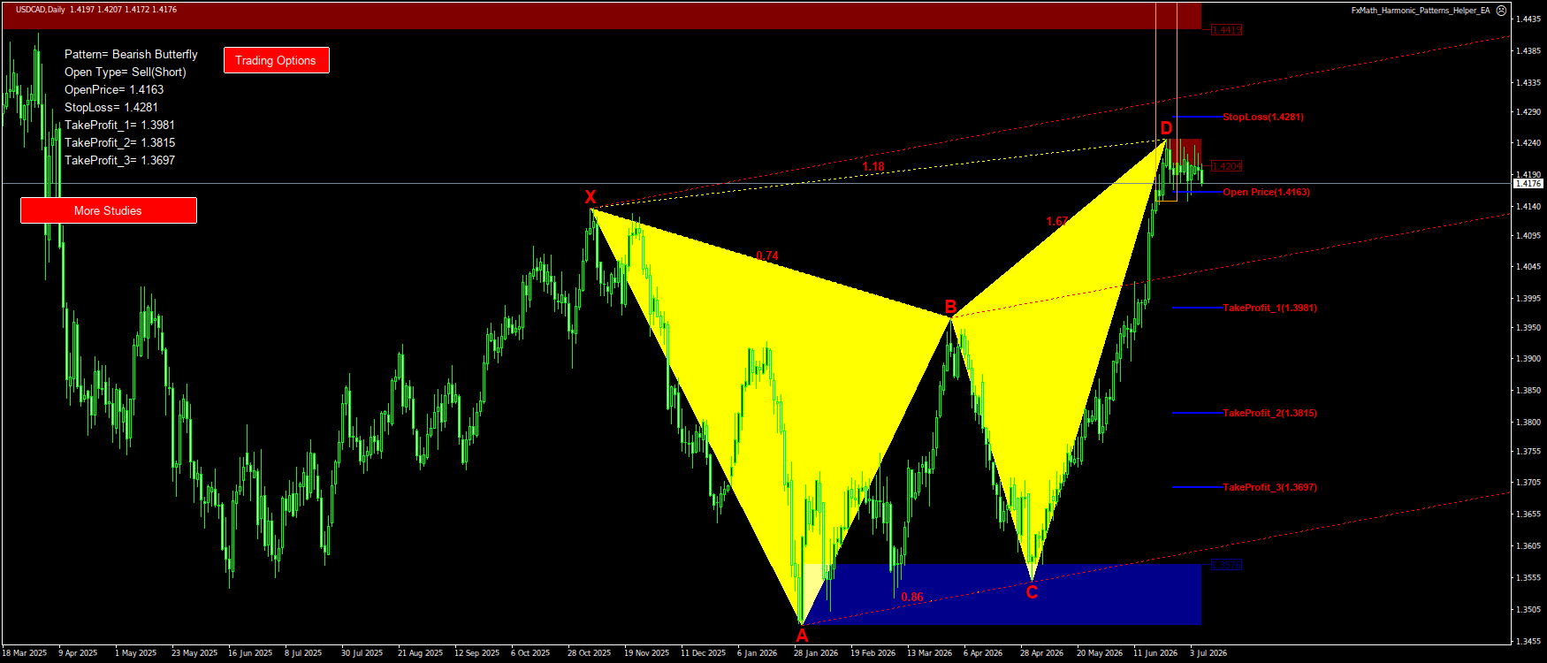
Task: Click the 1.18 ratio label
Action: coord(873,166)
